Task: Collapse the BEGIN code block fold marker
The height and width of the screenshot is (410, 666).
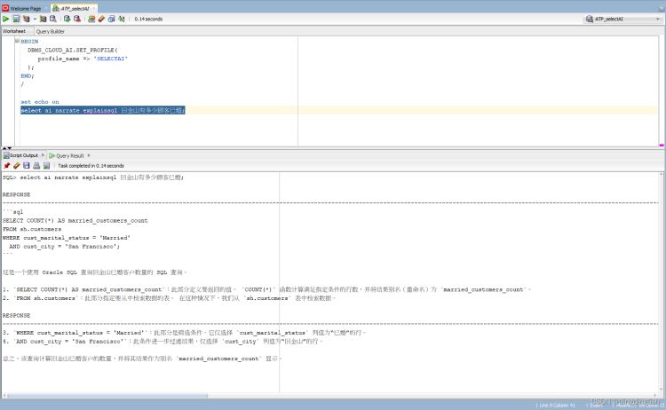Action: [18, 41]
